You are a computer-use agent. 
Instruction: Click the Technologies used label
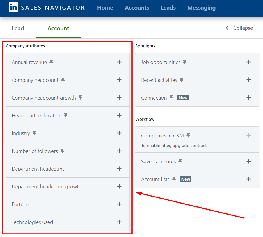[32, 222]
